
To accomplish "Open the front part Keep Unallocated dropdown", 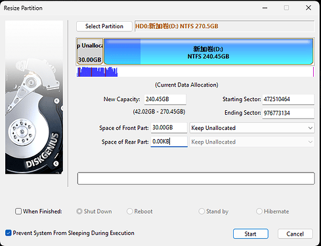I will (252, 128).
